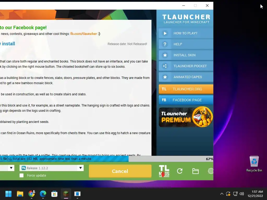Open network tray icon
This screenshot has height=200, width=267.
click(x=235, y=194)
